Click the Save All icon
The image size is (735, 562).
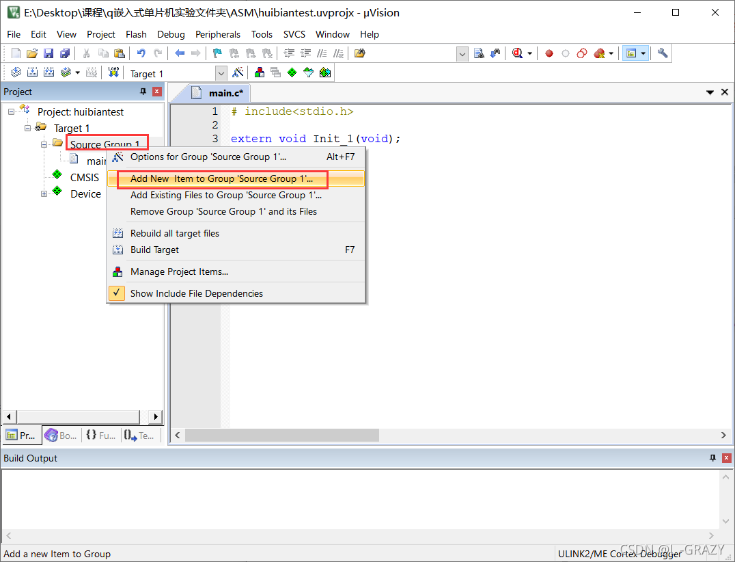coord(65,53)
